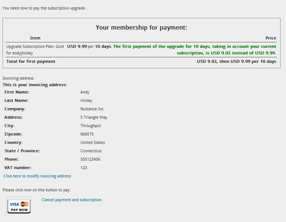Click the address value 5 Triangle Way
The width and height of the screenshot is (286, 222).
click(x=94, y=117)
